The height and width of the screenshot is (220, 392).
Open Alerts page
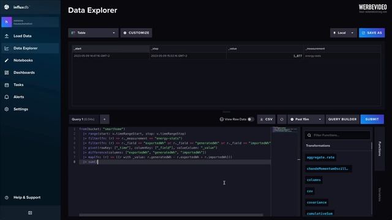30,97
